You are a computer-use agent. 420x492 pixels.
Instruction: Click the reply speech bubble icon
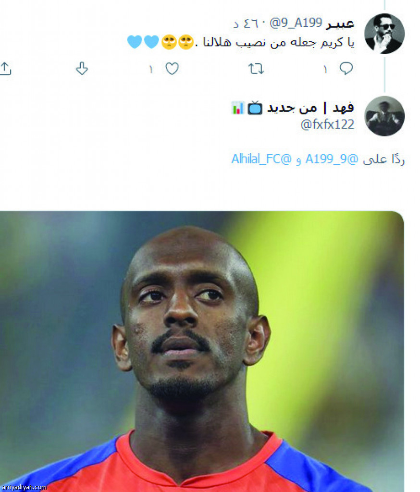pos(346,68)
